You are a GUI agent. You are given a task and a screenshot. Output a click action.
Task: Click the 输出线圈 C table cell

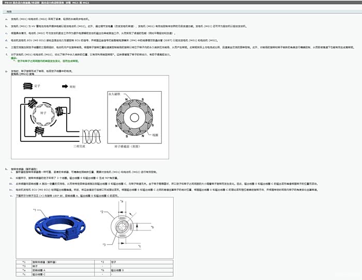39,274
